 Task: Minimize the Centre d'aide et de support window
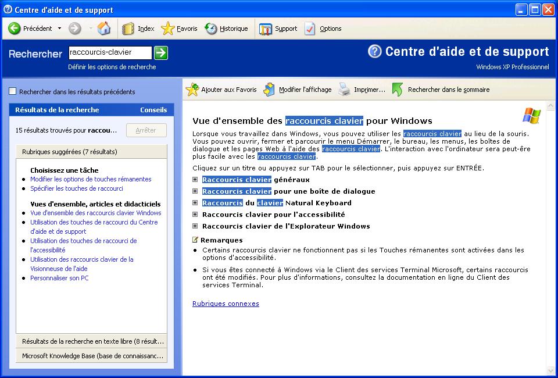pyautogui.click(x=521, y=10)
